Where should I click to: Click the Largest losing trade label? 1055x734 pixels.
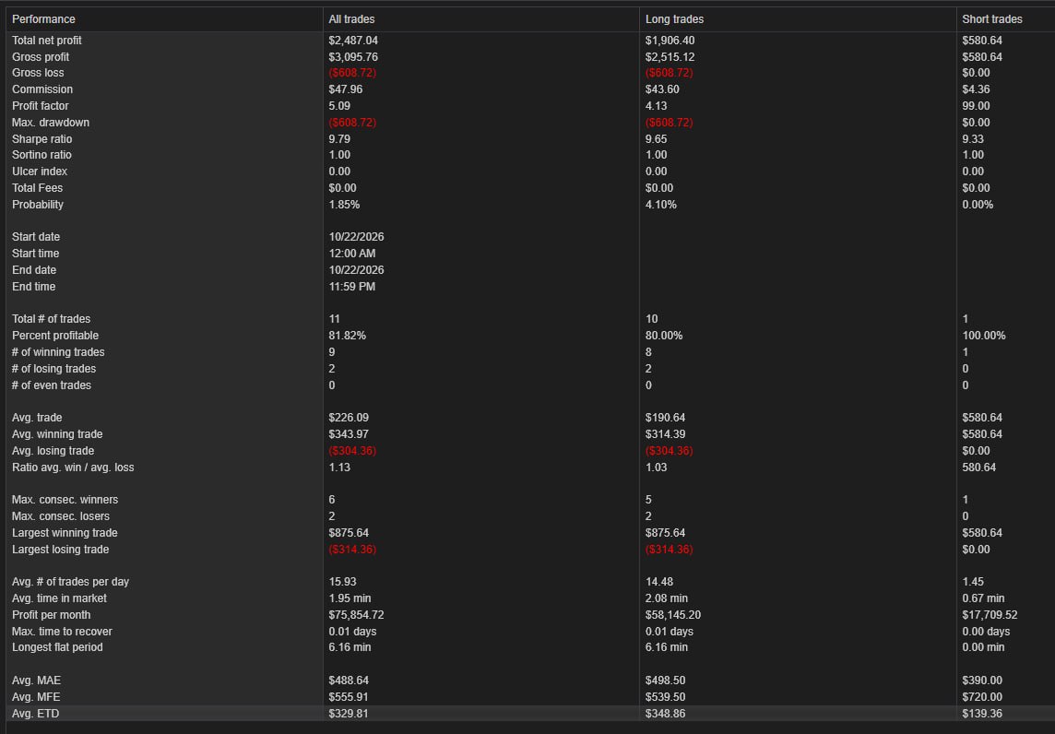point(61,550)
